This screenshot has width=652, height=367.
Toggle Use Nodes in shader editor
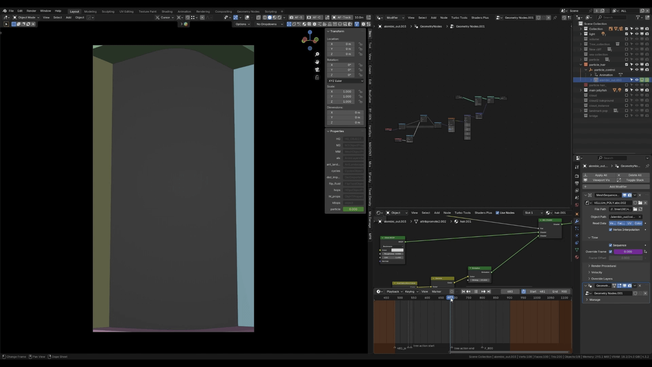pos(497,213)
